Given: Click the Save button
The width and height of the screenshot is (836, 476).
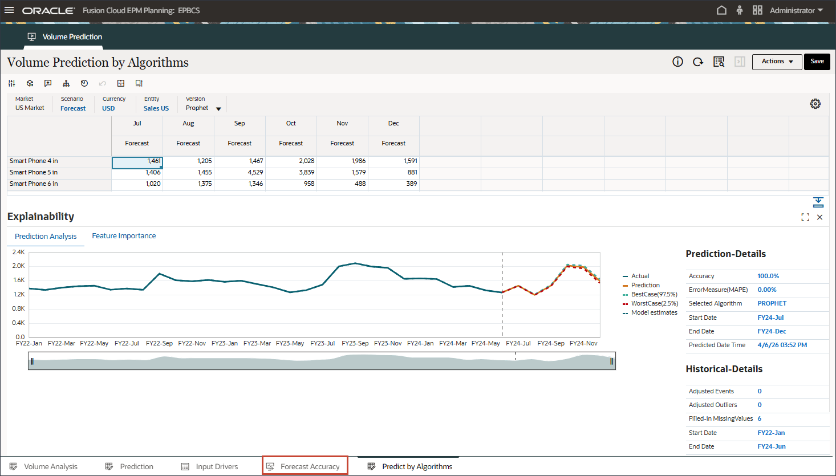Looking at the screenshot, I should (x=817, y=62).
